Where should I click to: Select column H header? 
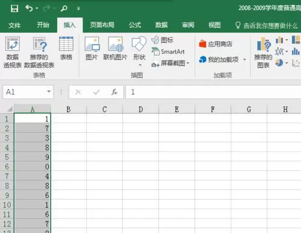pyautogui.click(x=285, y=109)
